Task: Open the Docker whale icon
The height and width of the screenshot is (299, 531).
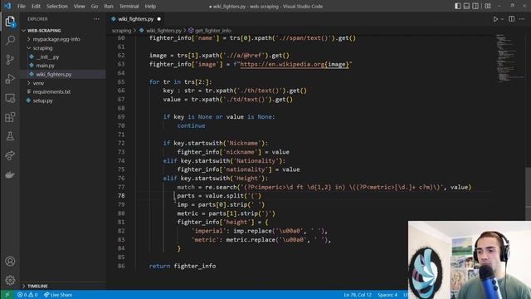Action: pyautogui.click(x=10, y=174)
